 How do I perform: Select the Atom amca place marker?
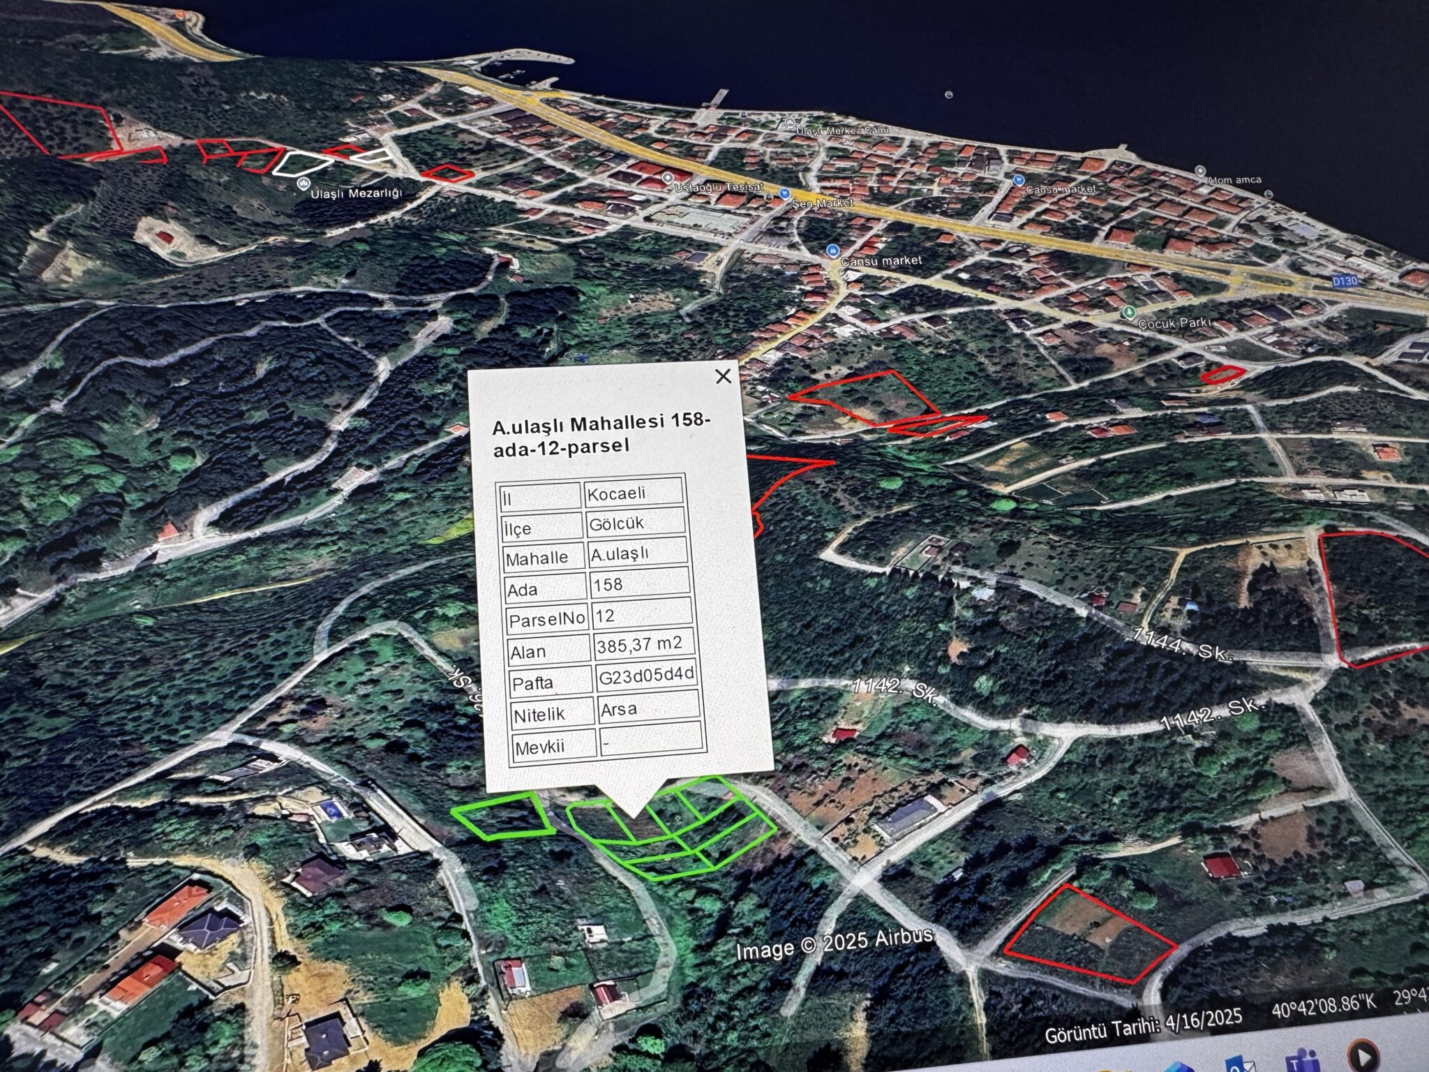click(1199, 171)
